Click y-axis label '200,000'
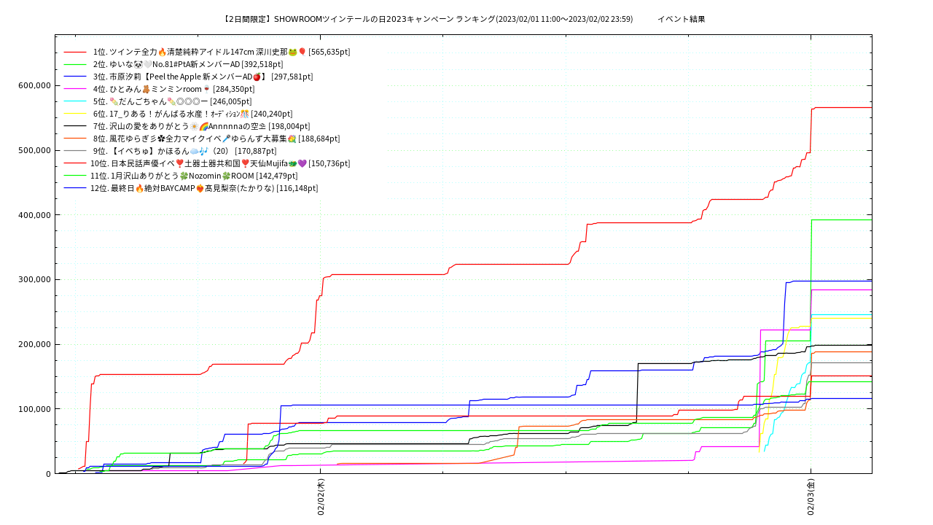 (34, 344)
